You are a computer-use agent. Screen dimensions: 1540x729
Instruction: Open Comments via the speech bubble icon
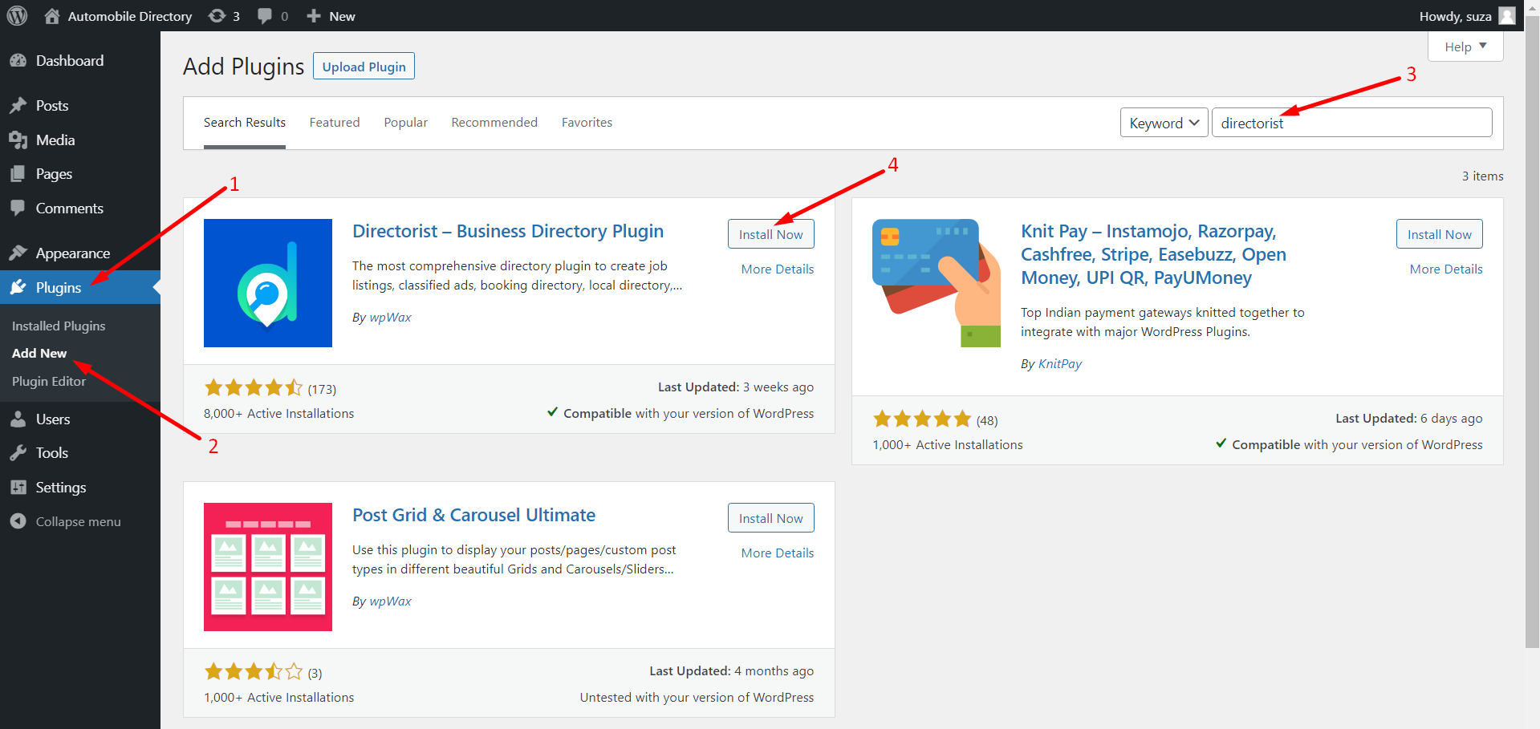tap(20, 208)
